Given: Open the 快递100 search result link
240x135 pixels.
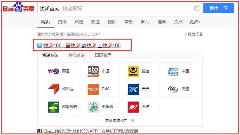Looking at the screenshot, I should tap(82, 45).
